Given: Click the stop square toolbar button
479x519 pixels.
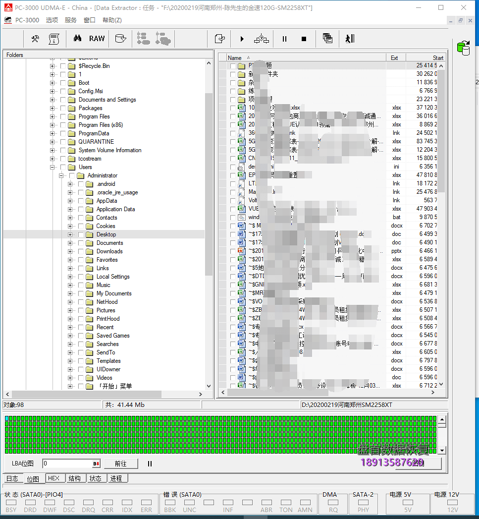Looking at the screenshot, I should click(x=304, y=39).
